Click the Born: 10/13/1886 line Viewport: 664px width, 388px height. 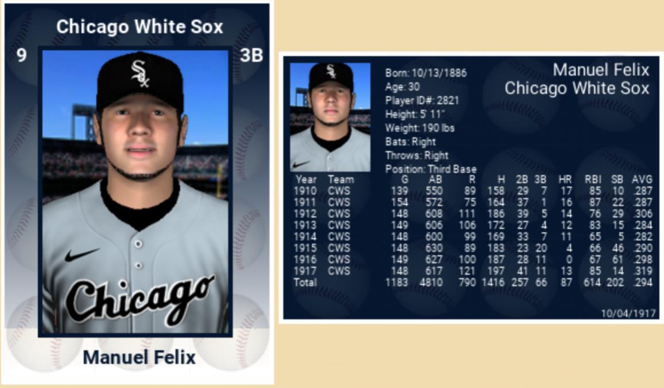[x=426, y=73]
